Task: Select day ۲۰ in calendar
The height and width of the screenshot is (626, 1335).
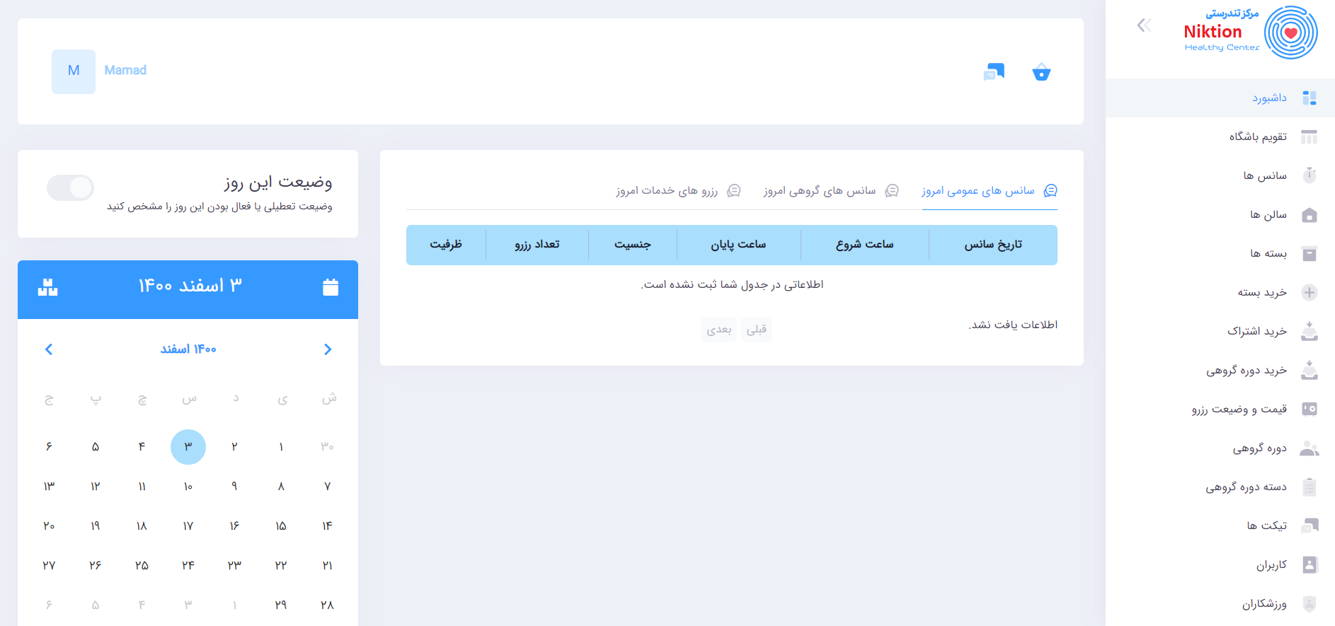Action: coord(49,526)
